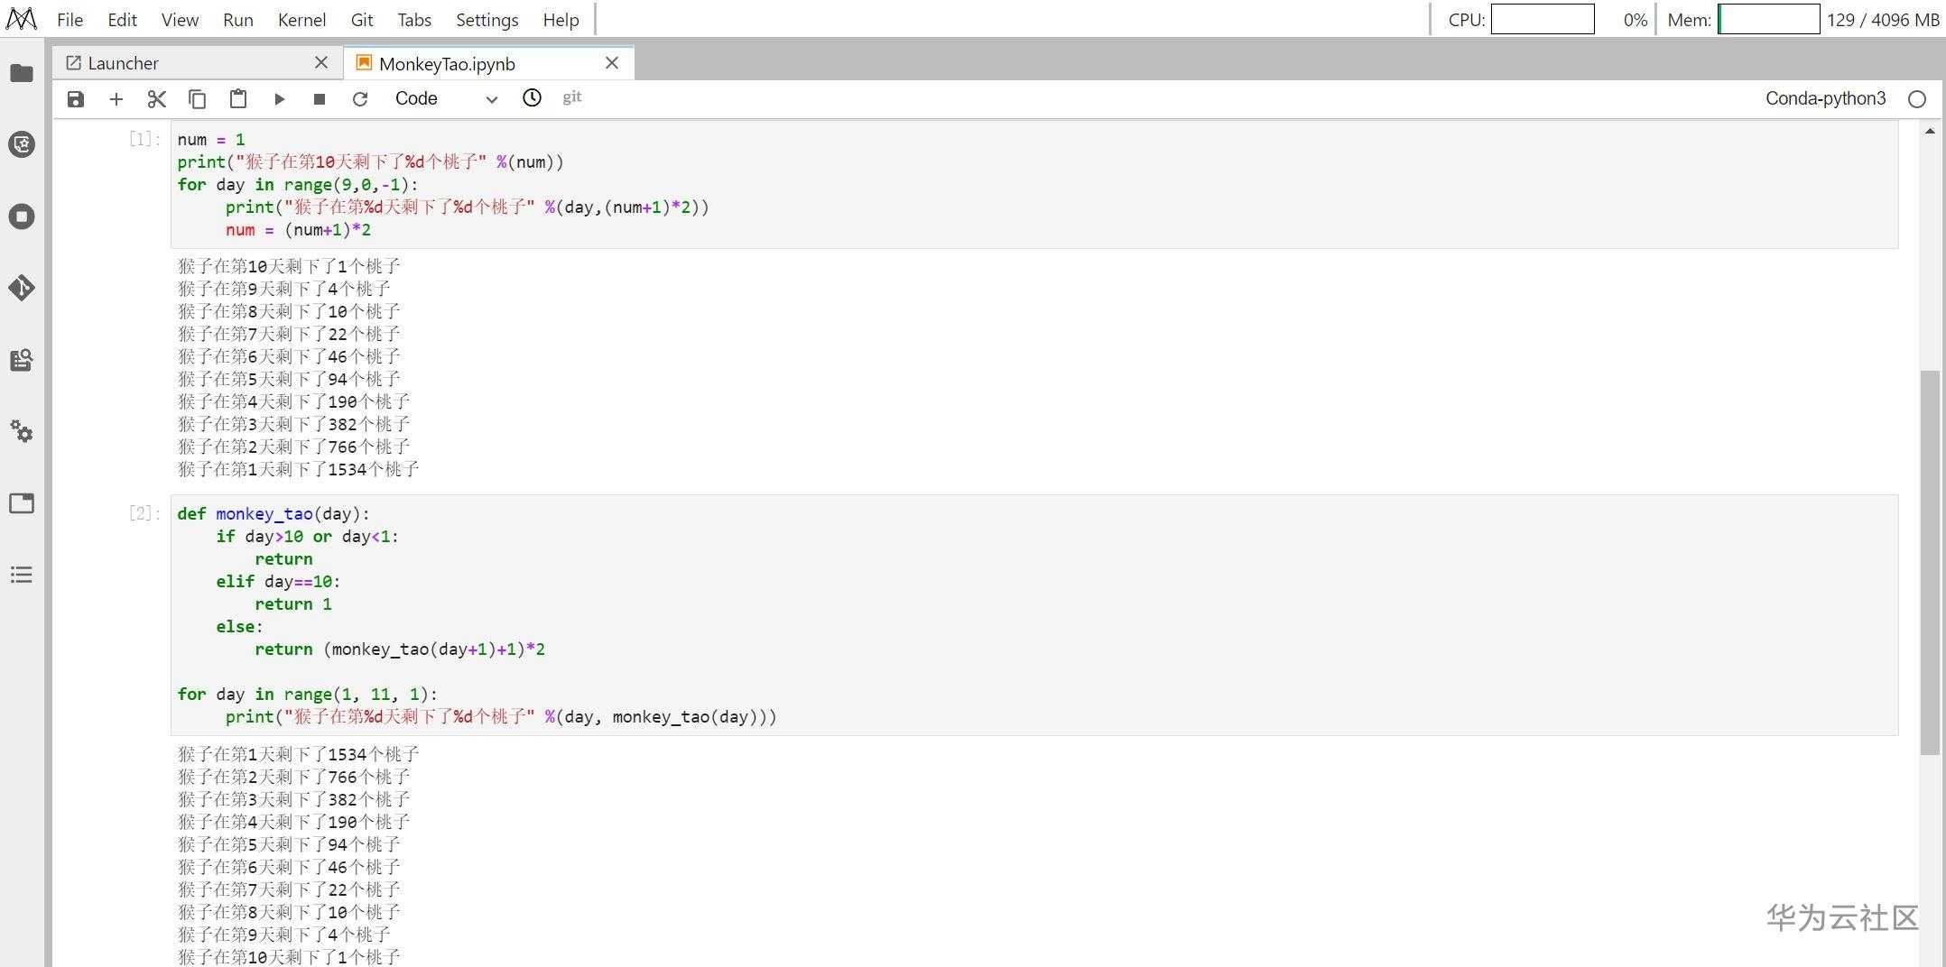Viewport: 1946px width, 967px height.
Task: Open the open tabs sidebar panel
Action: tap(22, 503)
